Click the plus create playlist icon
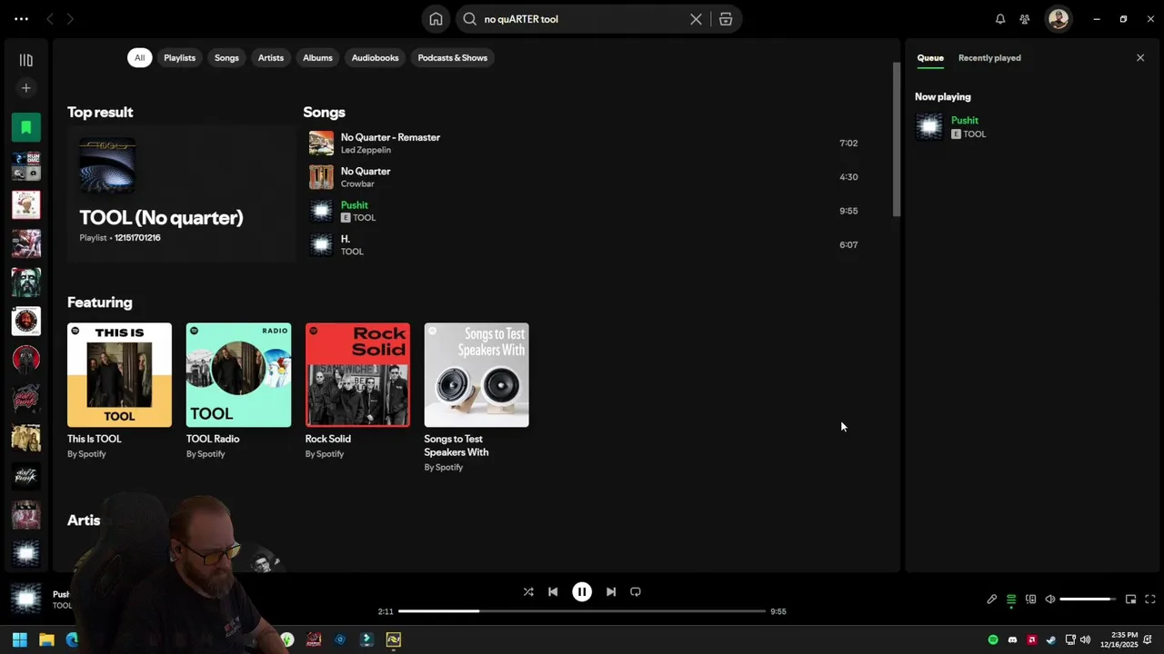This screenshot has height=654, width=1164. pos(26,88)
